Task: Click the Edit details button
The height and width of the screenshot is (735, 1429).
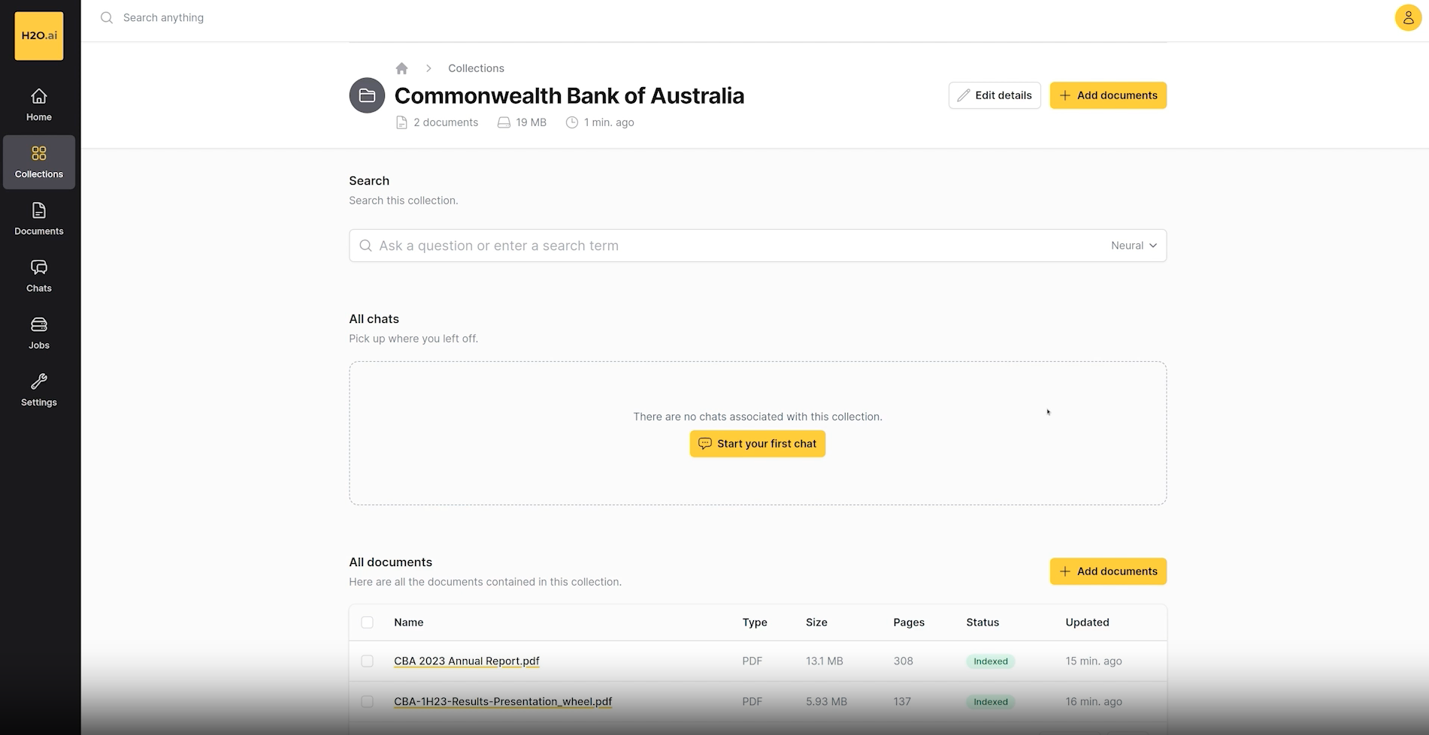Action: click(x=994, y=95)
